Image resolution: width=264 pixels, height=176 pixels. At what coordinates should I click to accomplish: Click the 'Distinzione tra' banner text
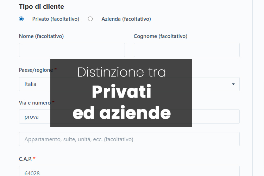pyautogui.click(x=121, y=72)
